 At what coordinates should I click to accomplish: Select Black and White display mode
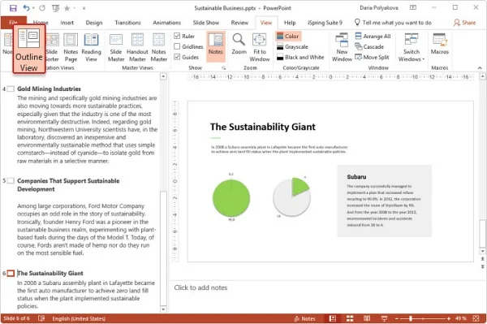click(300, 57)
